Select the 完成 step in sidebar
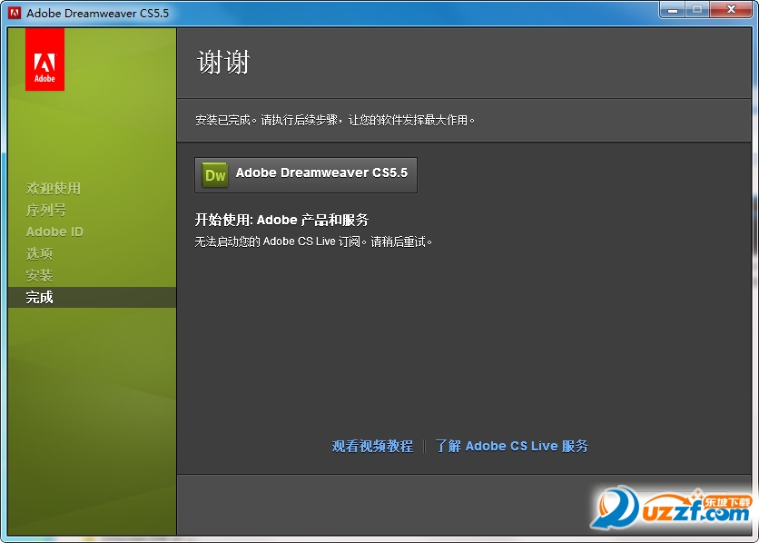This screenshot has height=543, width=759. tap(92, 297)
